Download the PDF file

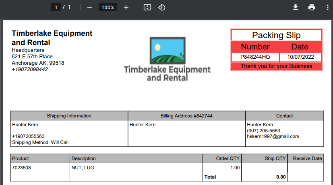click(296, 7)
